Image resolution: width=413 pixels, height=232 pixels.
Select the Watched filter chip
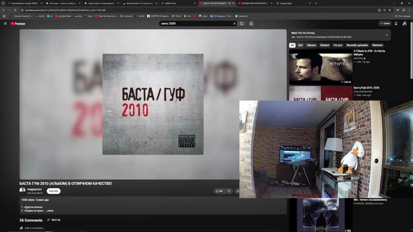tap(377, 45)
